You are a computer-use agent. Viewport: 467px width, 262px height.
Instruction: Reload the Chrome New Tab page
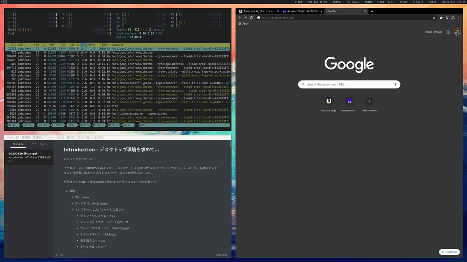point(251,17)
